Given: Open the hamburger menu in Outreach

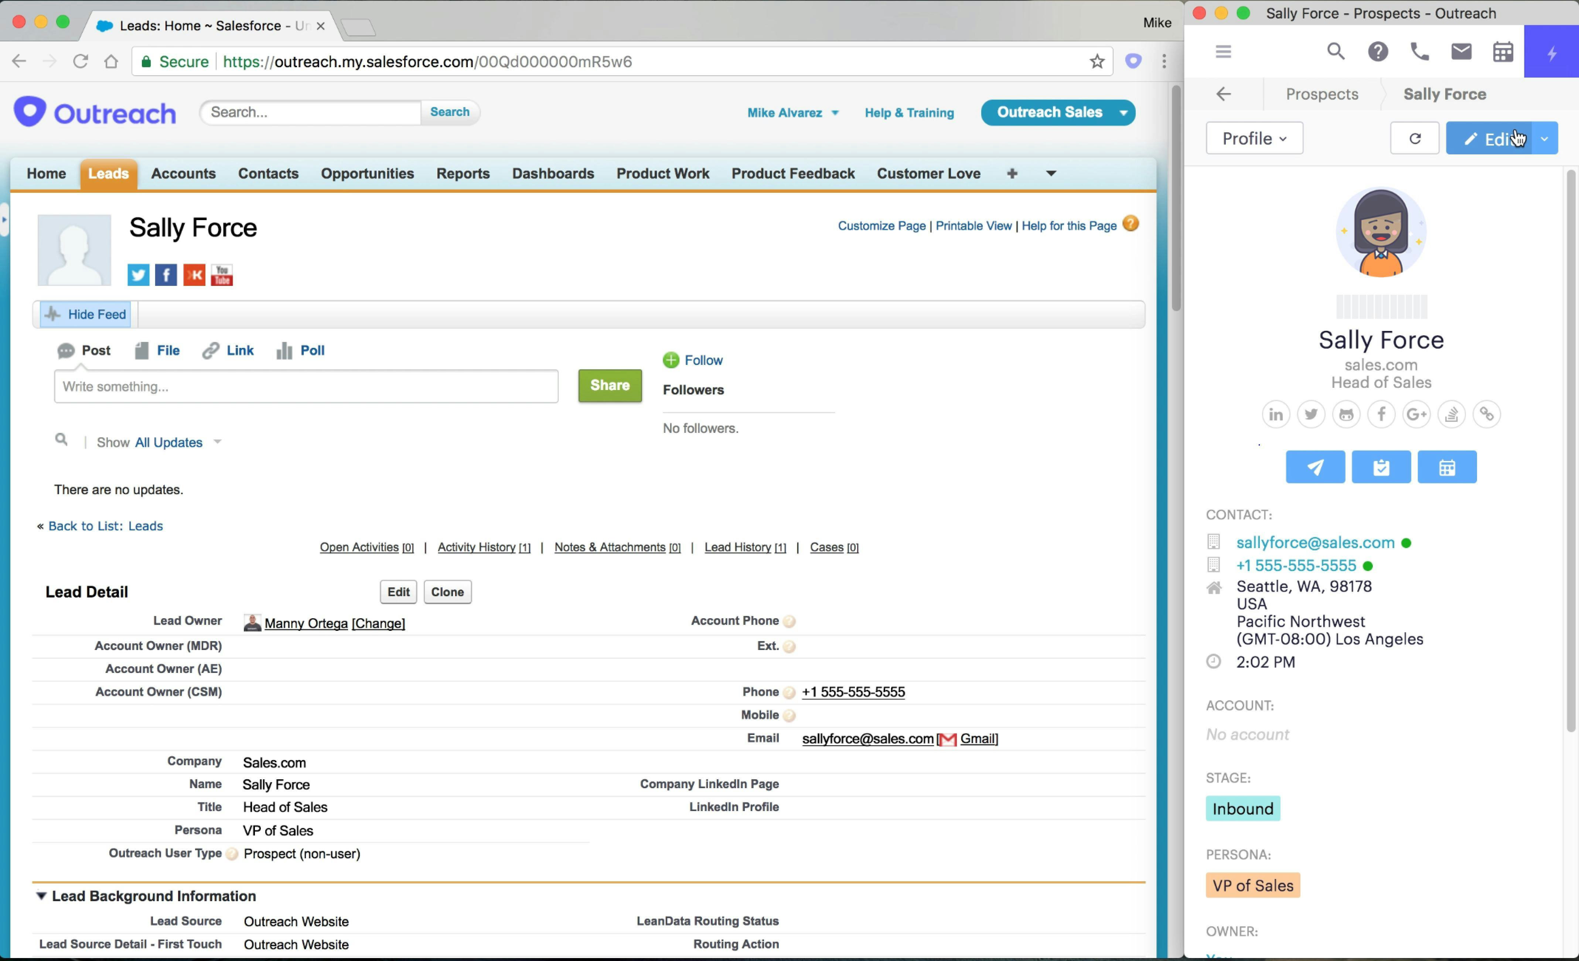Looking at the screenshot, I should (x=1223, y=51).
